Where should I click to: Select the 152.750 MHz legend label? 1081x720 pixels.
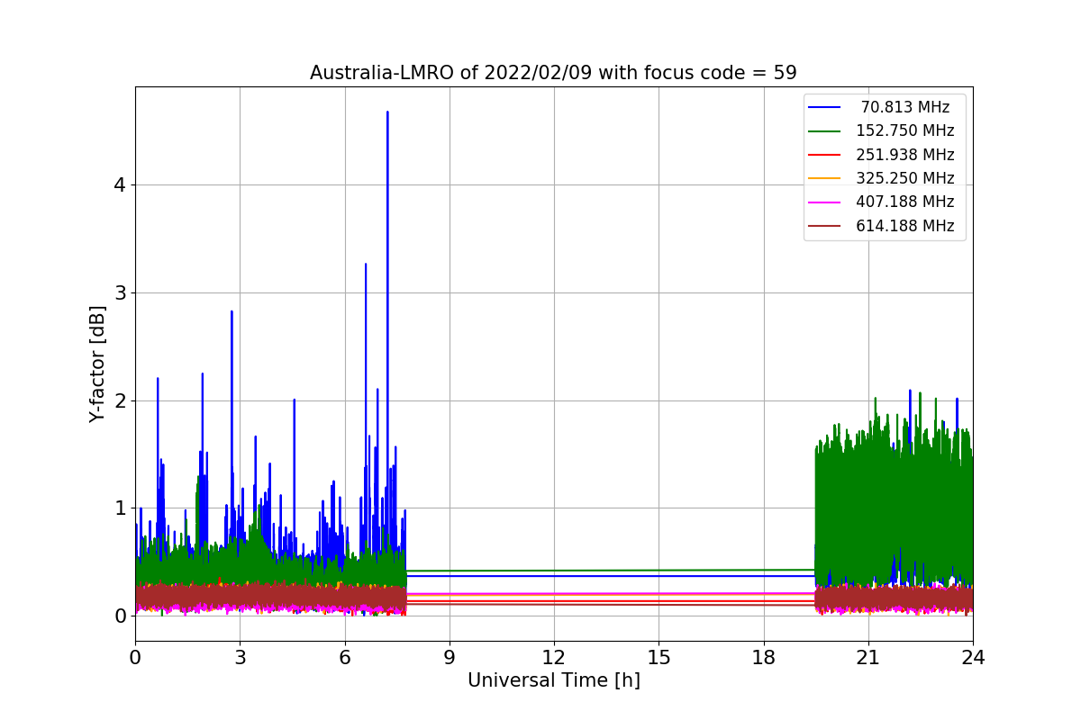pos(905,130)
